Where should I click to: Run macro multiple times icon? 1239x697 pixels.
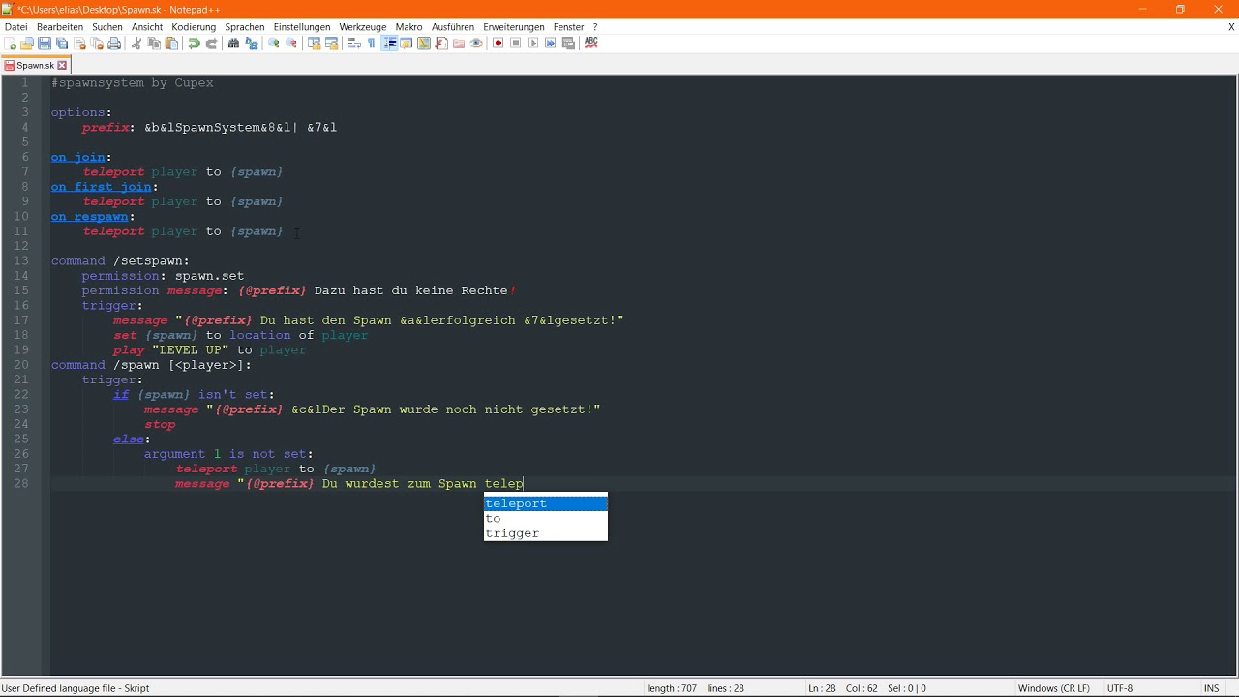[551, 44]
